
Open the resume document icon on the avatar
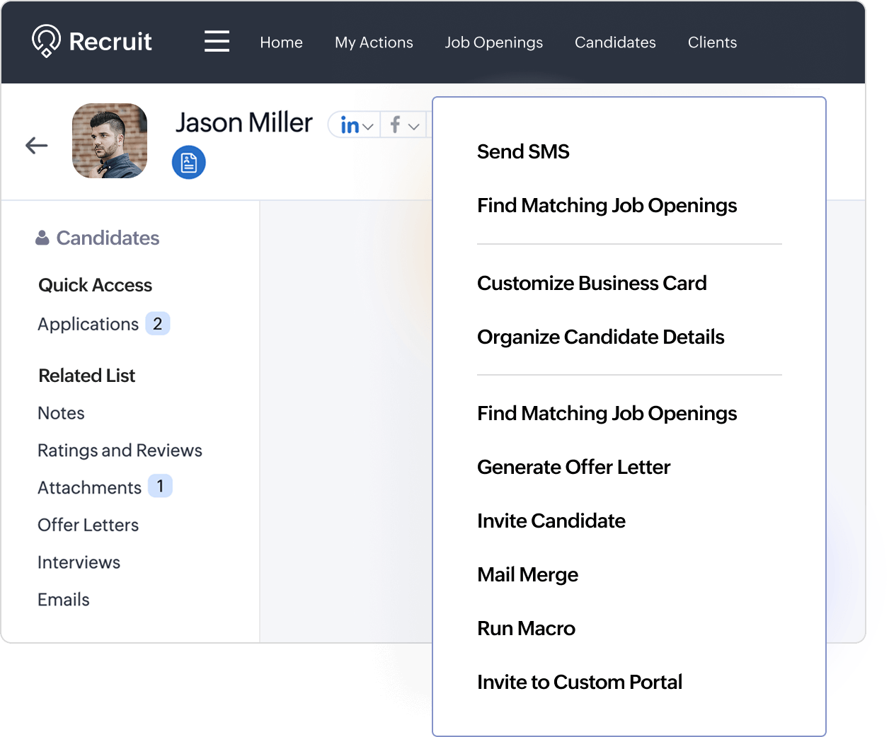(x=188, y=162)
